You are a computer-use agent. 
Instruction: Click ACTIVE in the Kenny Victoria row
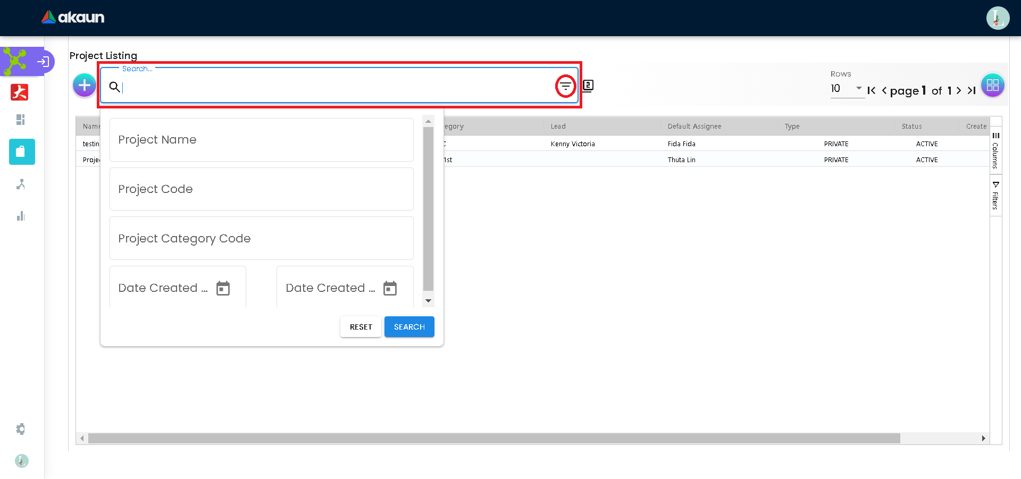click(927, 144)
